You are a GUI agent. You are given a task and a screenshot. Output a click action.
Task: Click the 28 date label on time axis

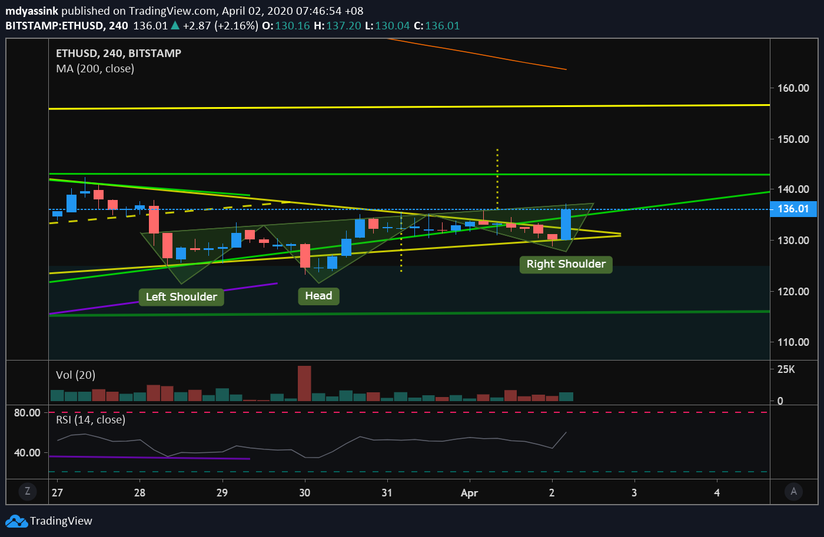[x=139, y=492]
